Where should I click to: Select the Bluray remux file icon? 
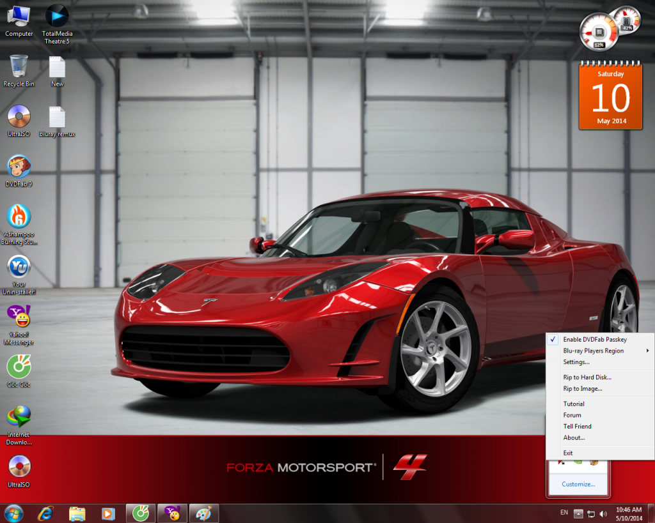pyautogui.click(x=57, y=121)
